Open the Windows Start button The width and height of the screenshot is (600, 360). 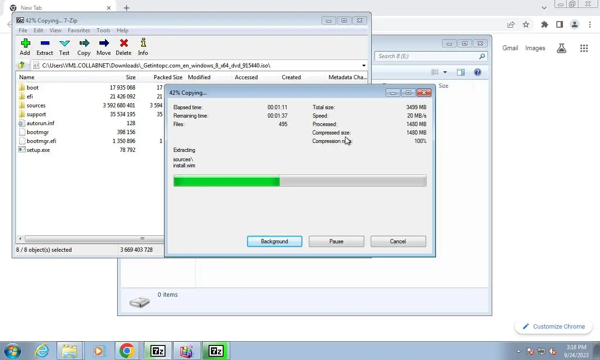coord(13,351)
